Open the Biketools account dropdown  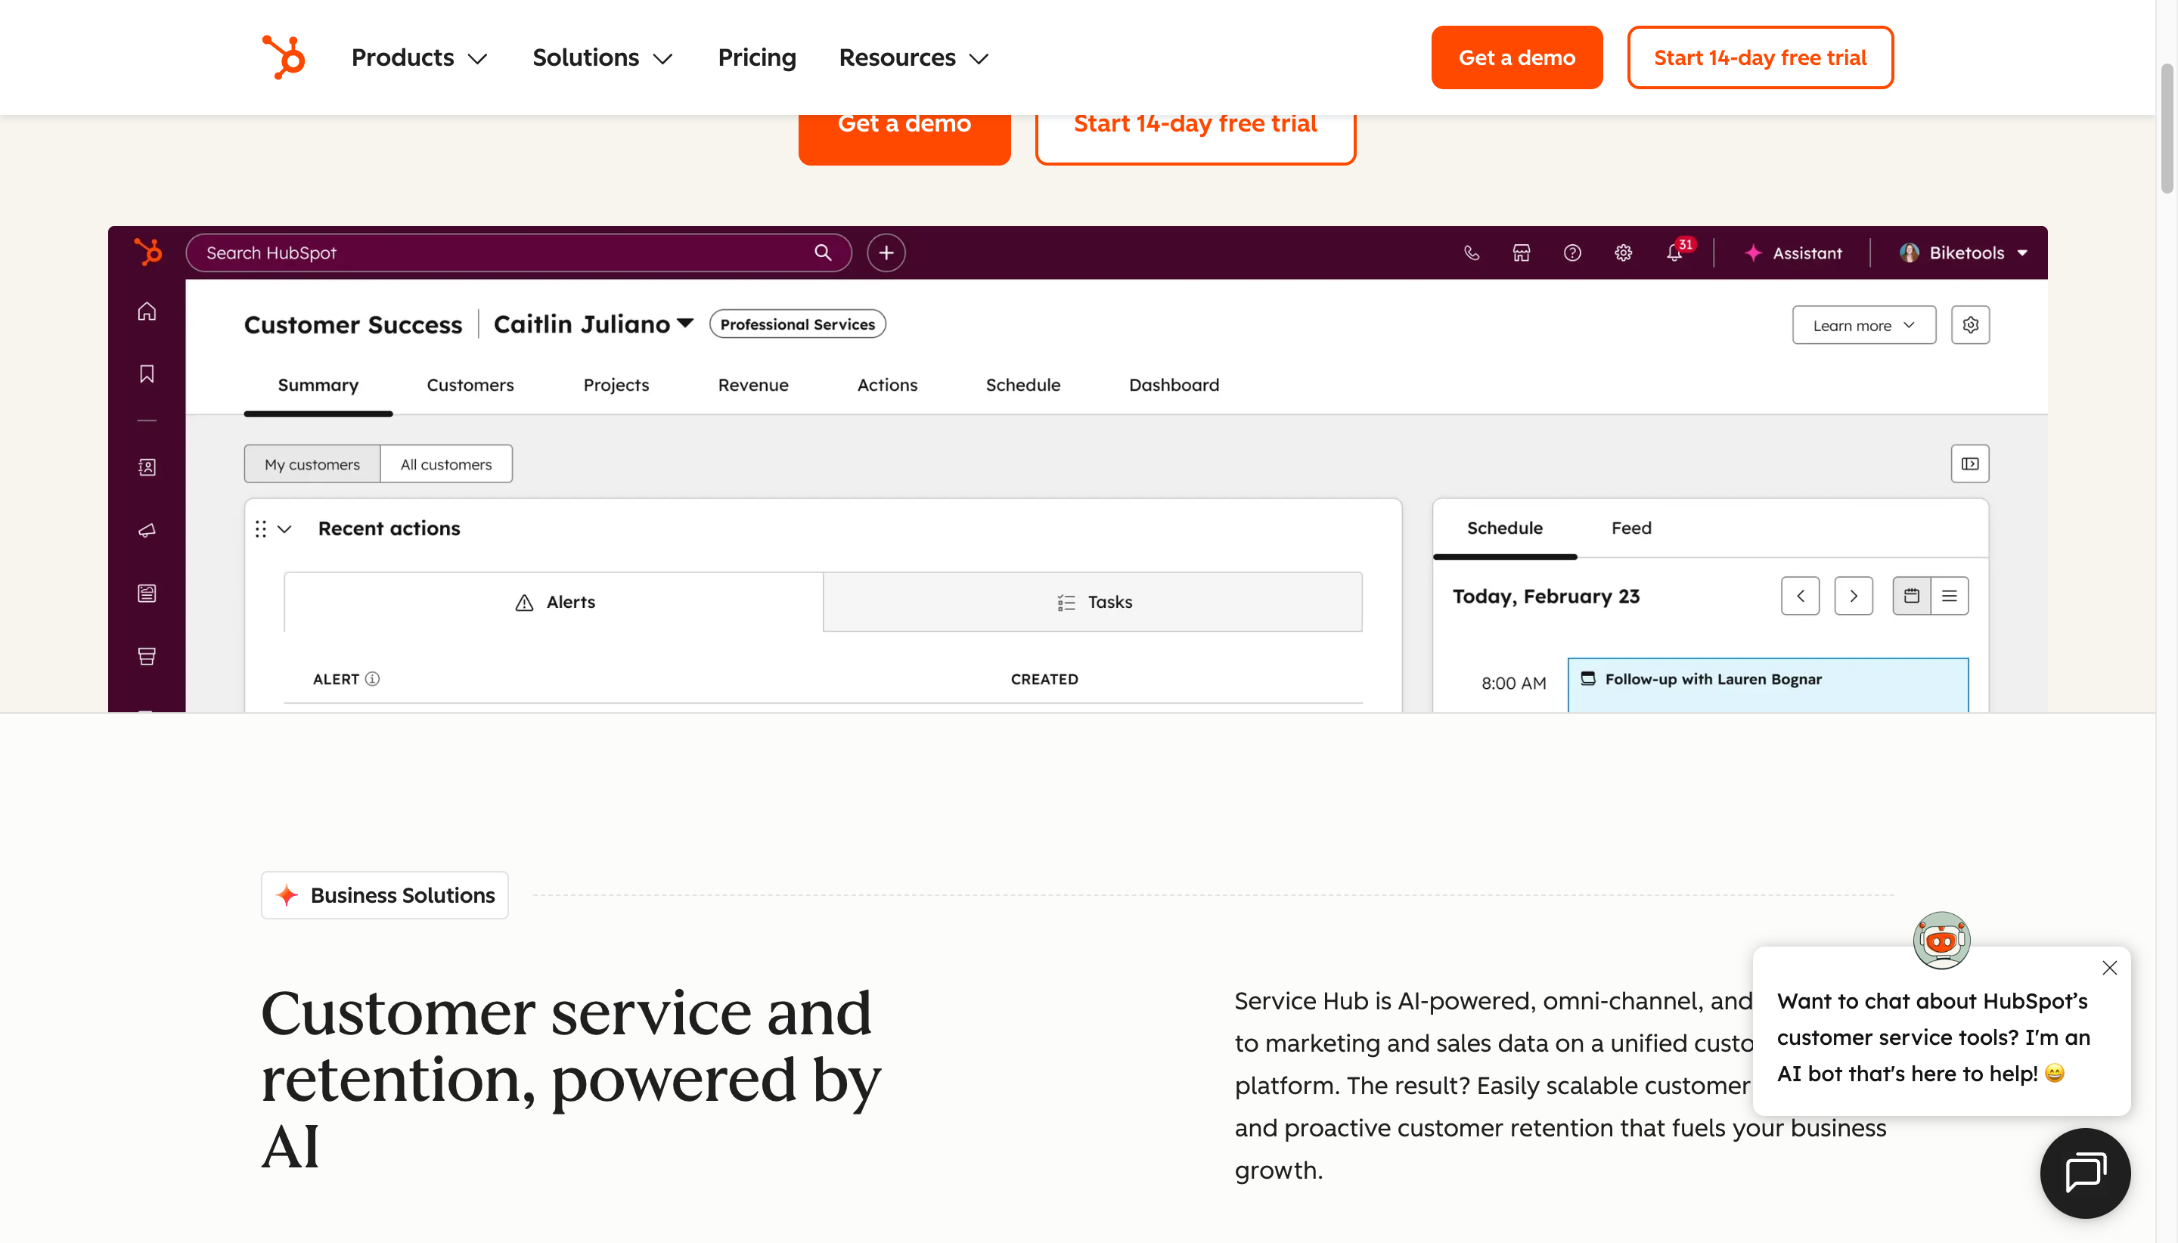pos(1964,253)
